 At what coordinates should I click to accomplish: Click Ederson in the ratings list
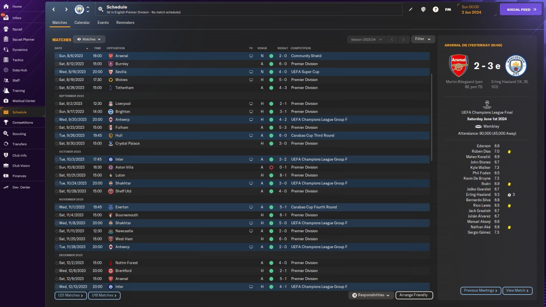484,146
